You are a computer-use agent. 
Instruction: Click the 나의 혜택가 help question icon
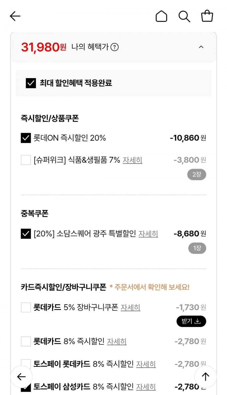click(115, 47)
